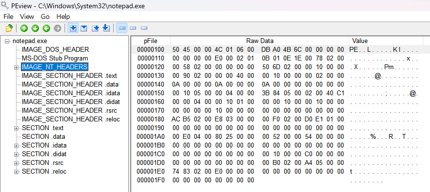Click the green Up arrow button
430x192 pixels.
[24, 28]
